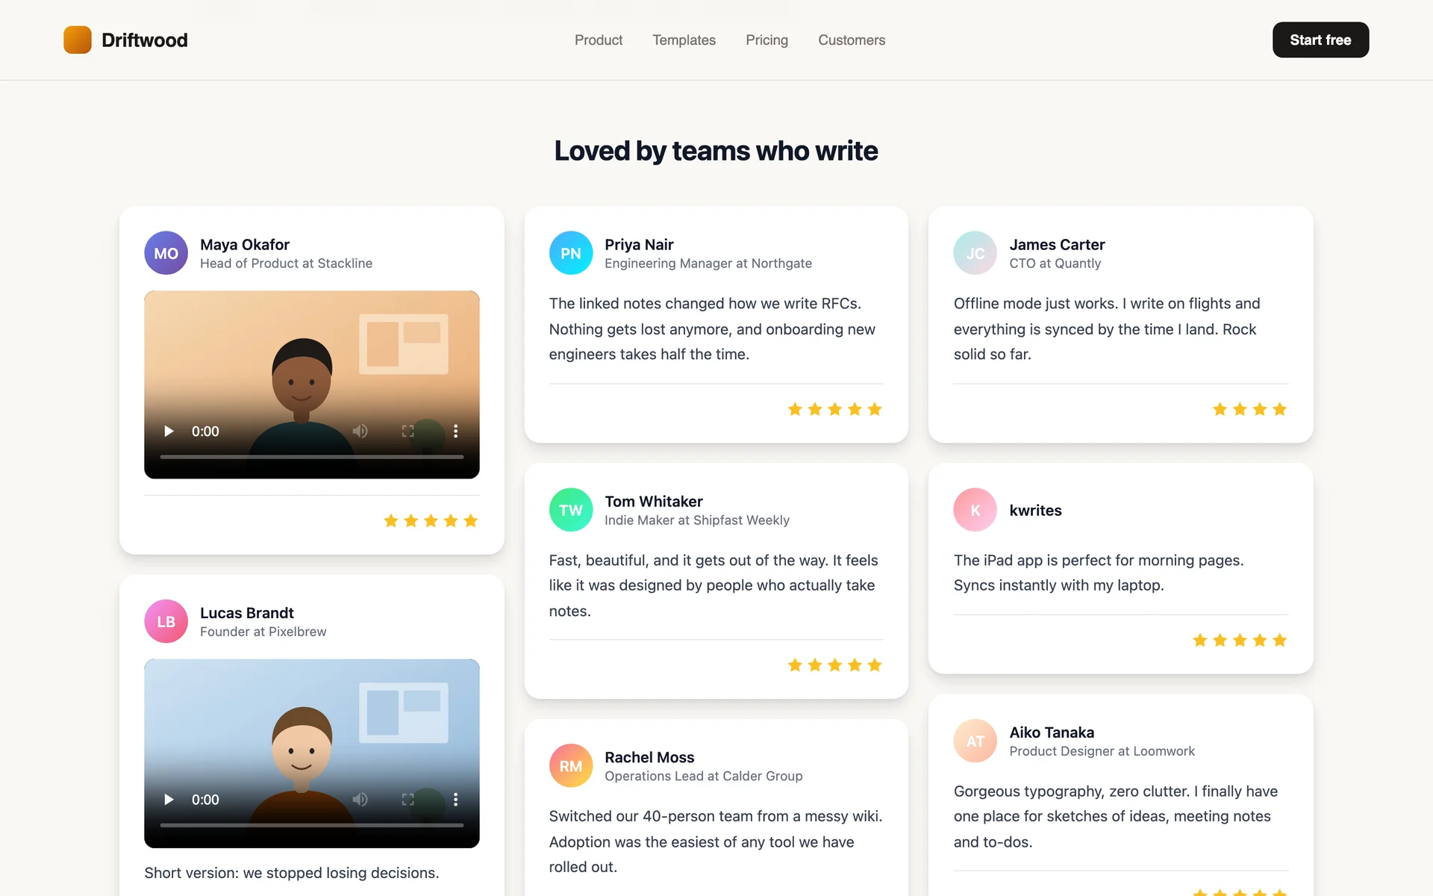Click the Start free button
The width and height of the screenshot is (1433, 896).
[1320, 40]
